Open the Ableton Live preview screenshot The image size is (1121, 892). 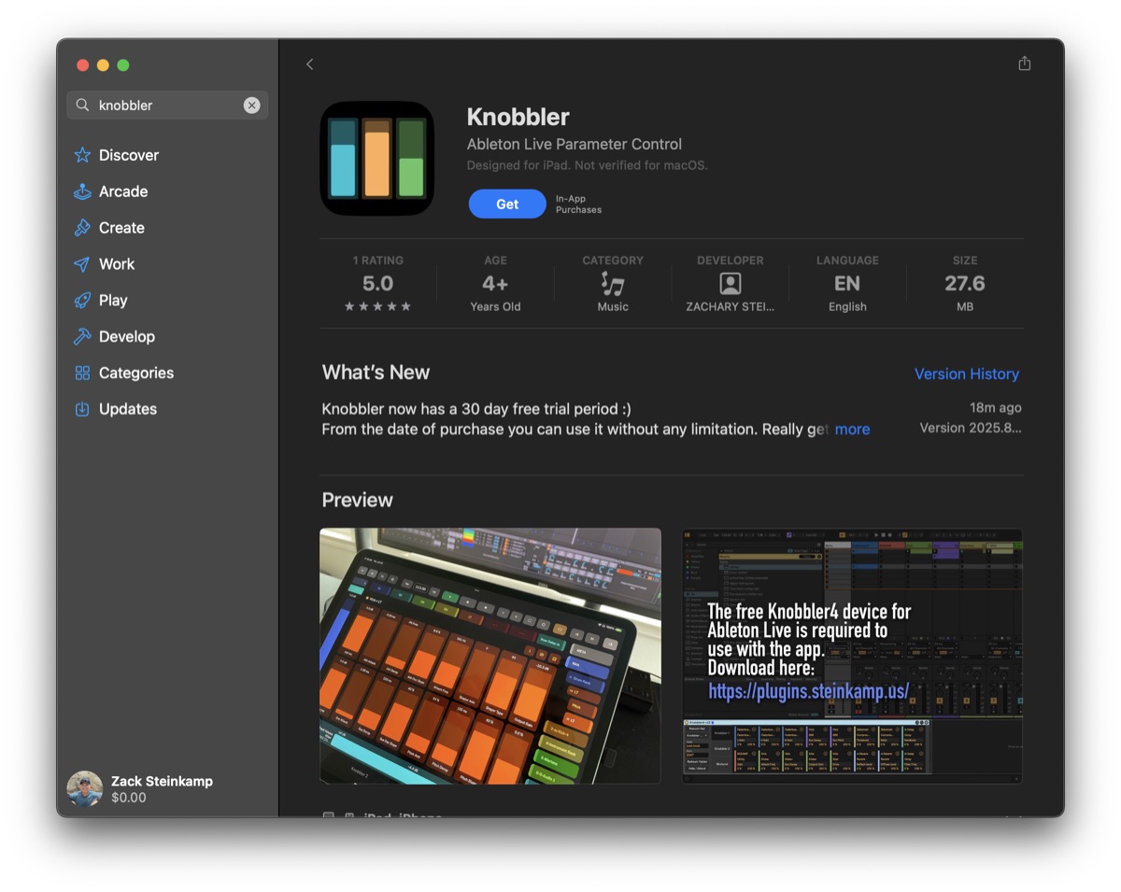(852, 656)
